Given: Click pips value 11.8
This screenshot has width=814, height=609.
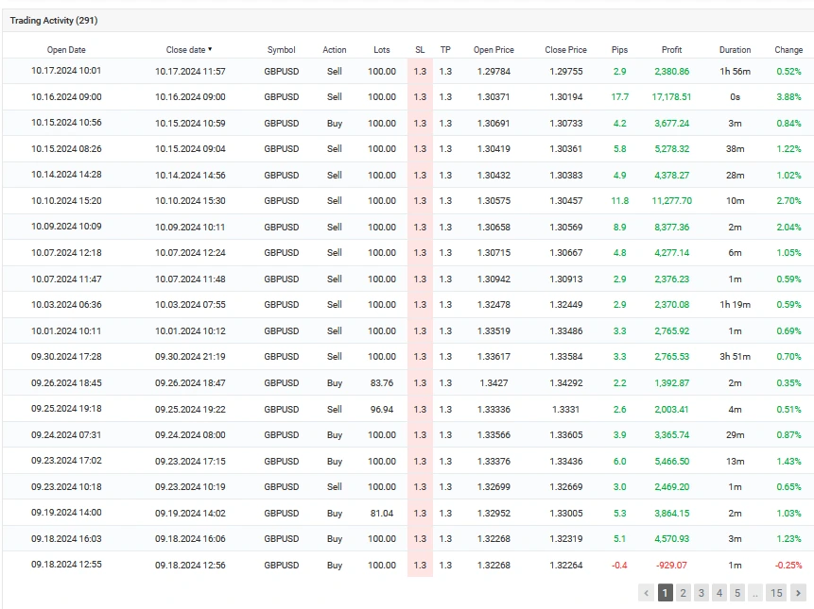Looking at the screenshot, I should 620,200.
